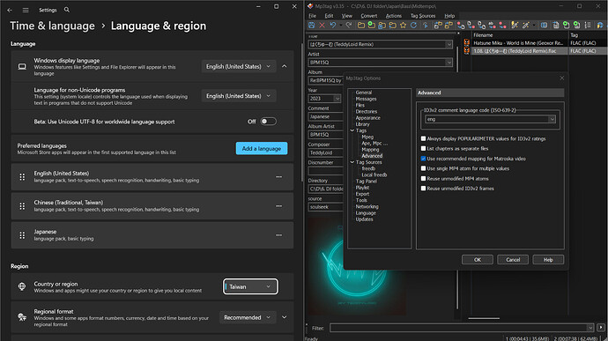This screenshot has height=341, width=608.
Task: Open the Artist field dropdown in Mp3tag
Action: [449, 63]
